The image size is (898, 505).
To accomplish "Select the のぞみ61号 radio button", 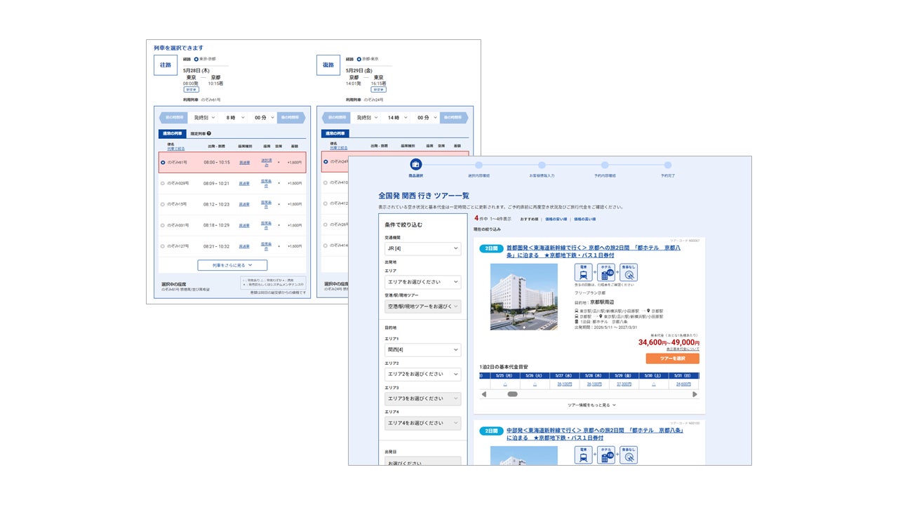I will pyautogui.click(x=163, y=162).
